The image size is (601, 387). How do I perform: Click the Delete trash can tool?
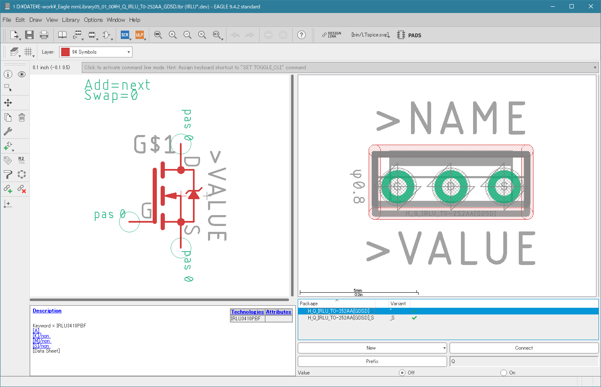(22, 117)
